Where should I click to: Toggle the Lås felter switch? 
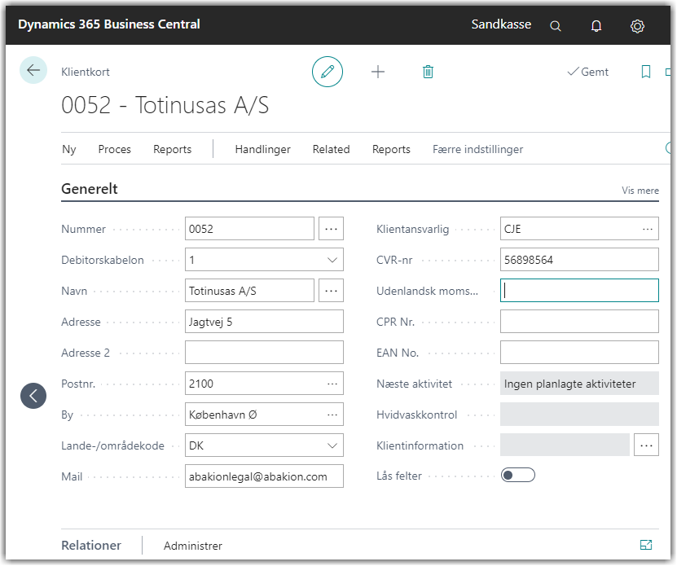coord(517,476)
